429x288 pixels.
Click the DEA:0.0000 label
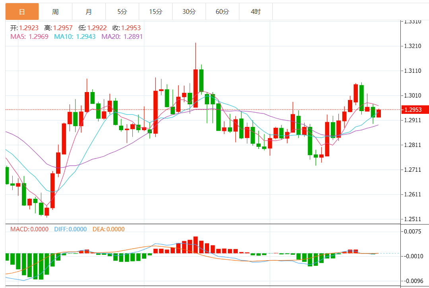(109, 229)
